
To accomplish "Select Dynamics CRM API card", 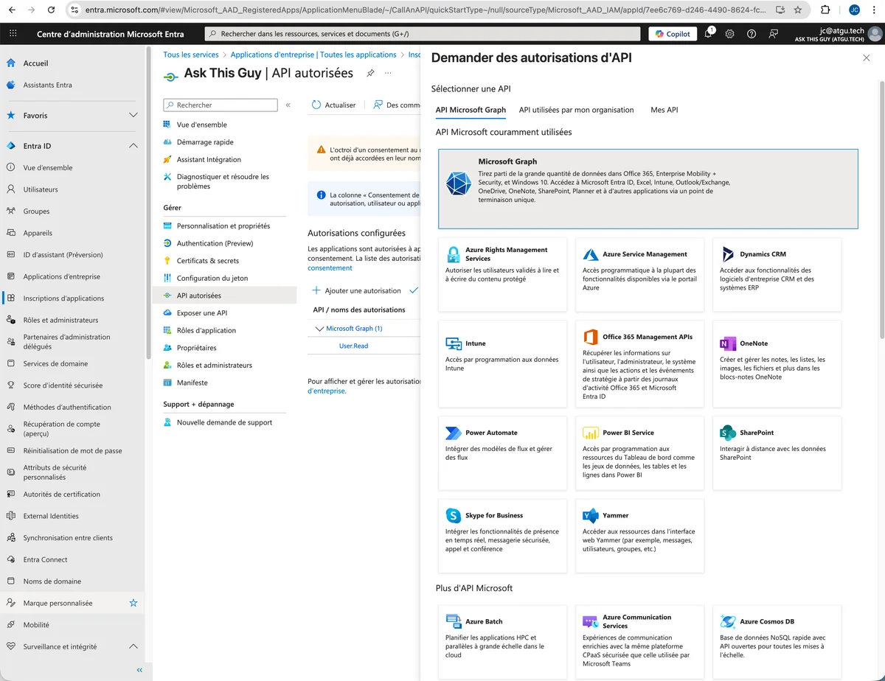I will click(777, 274).
